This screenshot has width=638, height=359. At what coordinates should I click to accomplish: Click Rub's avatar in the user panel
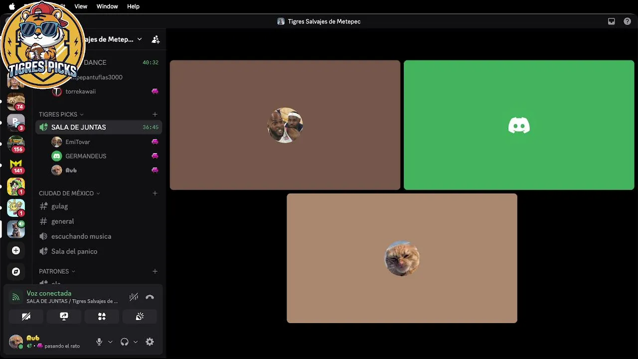click(16, 342)
